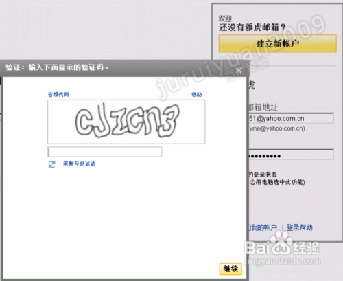Click 建立新帐户 create new account button
343x281 pixels.
[x=278, y=43]
